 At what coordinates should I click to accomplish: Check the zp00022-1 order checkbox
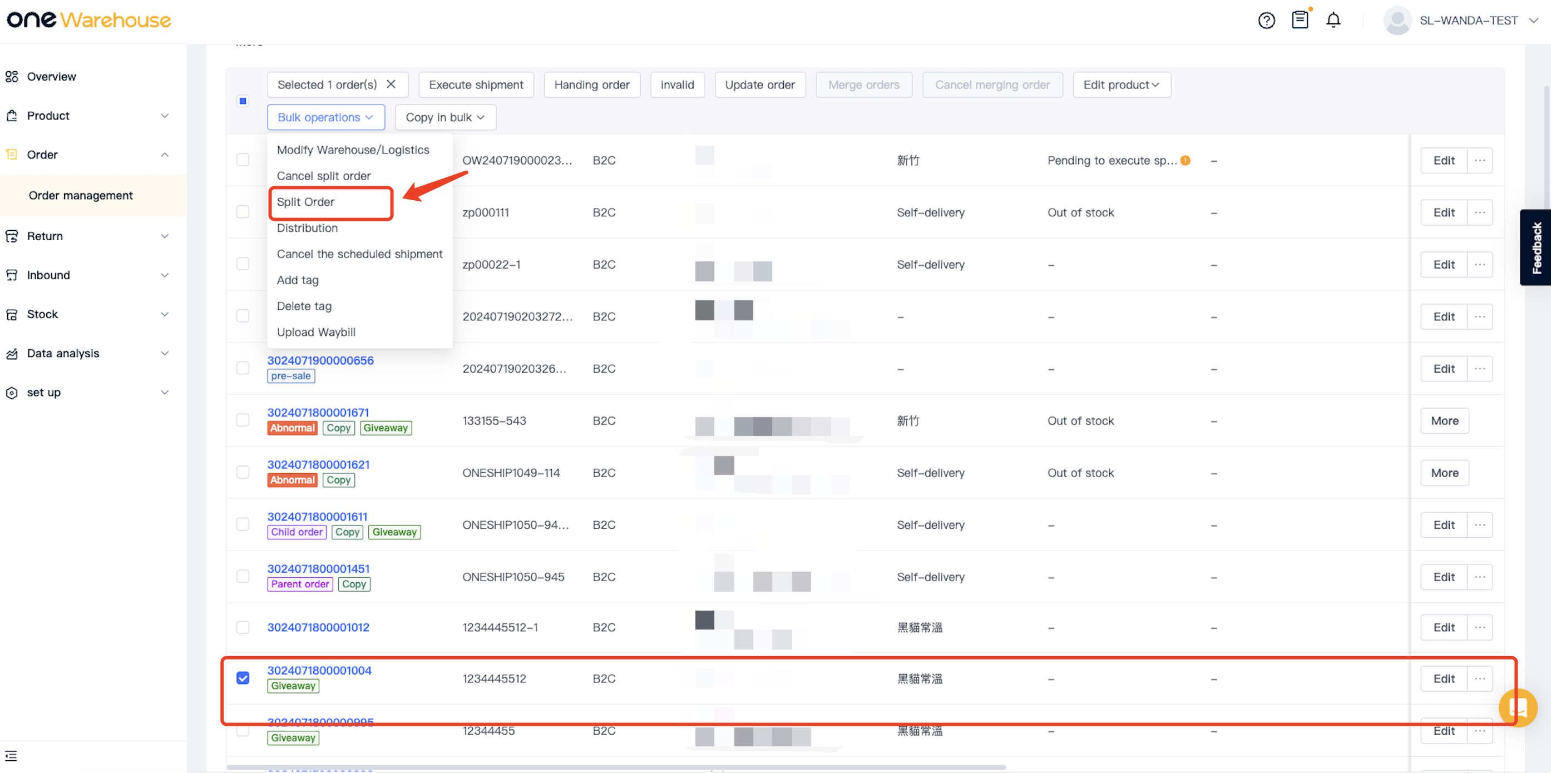click(243, 264)
